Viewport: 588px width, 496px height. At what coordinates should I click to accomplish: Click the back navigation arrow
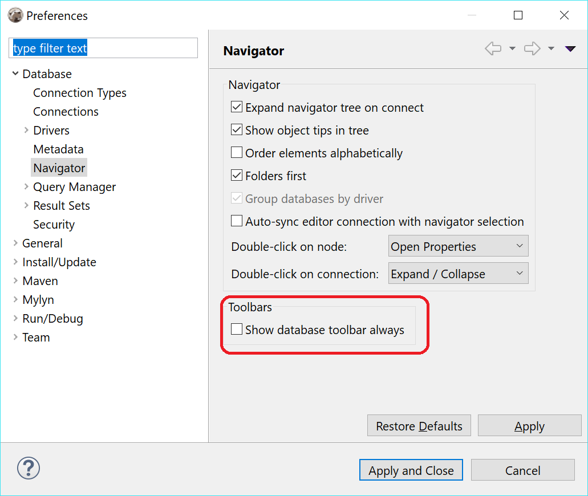coord(492,48)
